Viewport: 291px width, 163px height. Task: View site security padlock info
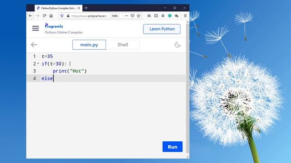(x=68, y=16)
